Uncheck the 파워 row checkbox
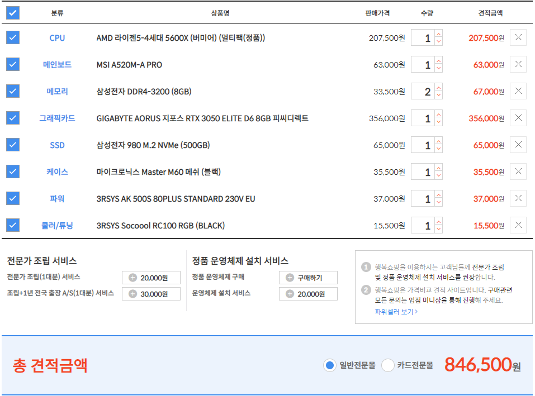Viewport: 535px width, 396px height. pos(13,198)
